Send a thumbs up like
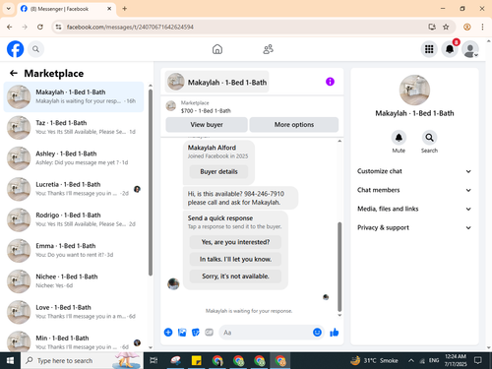Viewport: 492px width, 369px height. (335, 333)
